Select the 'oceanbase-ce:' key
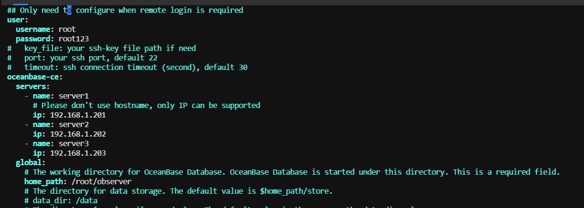 35,77
